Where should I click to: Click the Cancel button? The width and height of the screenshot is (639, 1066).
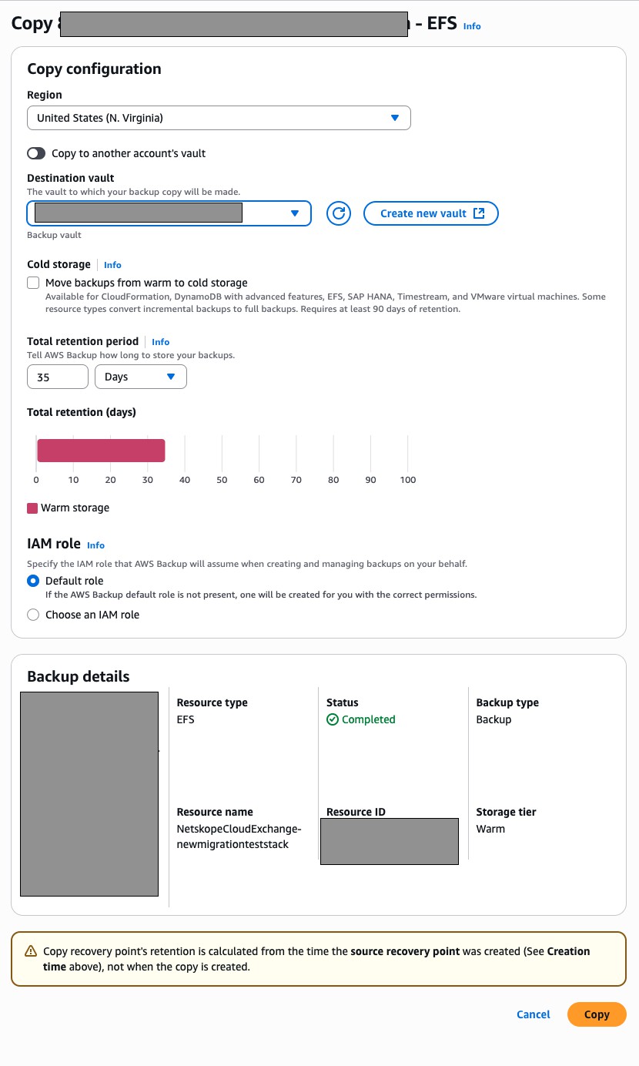click(534, 1014)
